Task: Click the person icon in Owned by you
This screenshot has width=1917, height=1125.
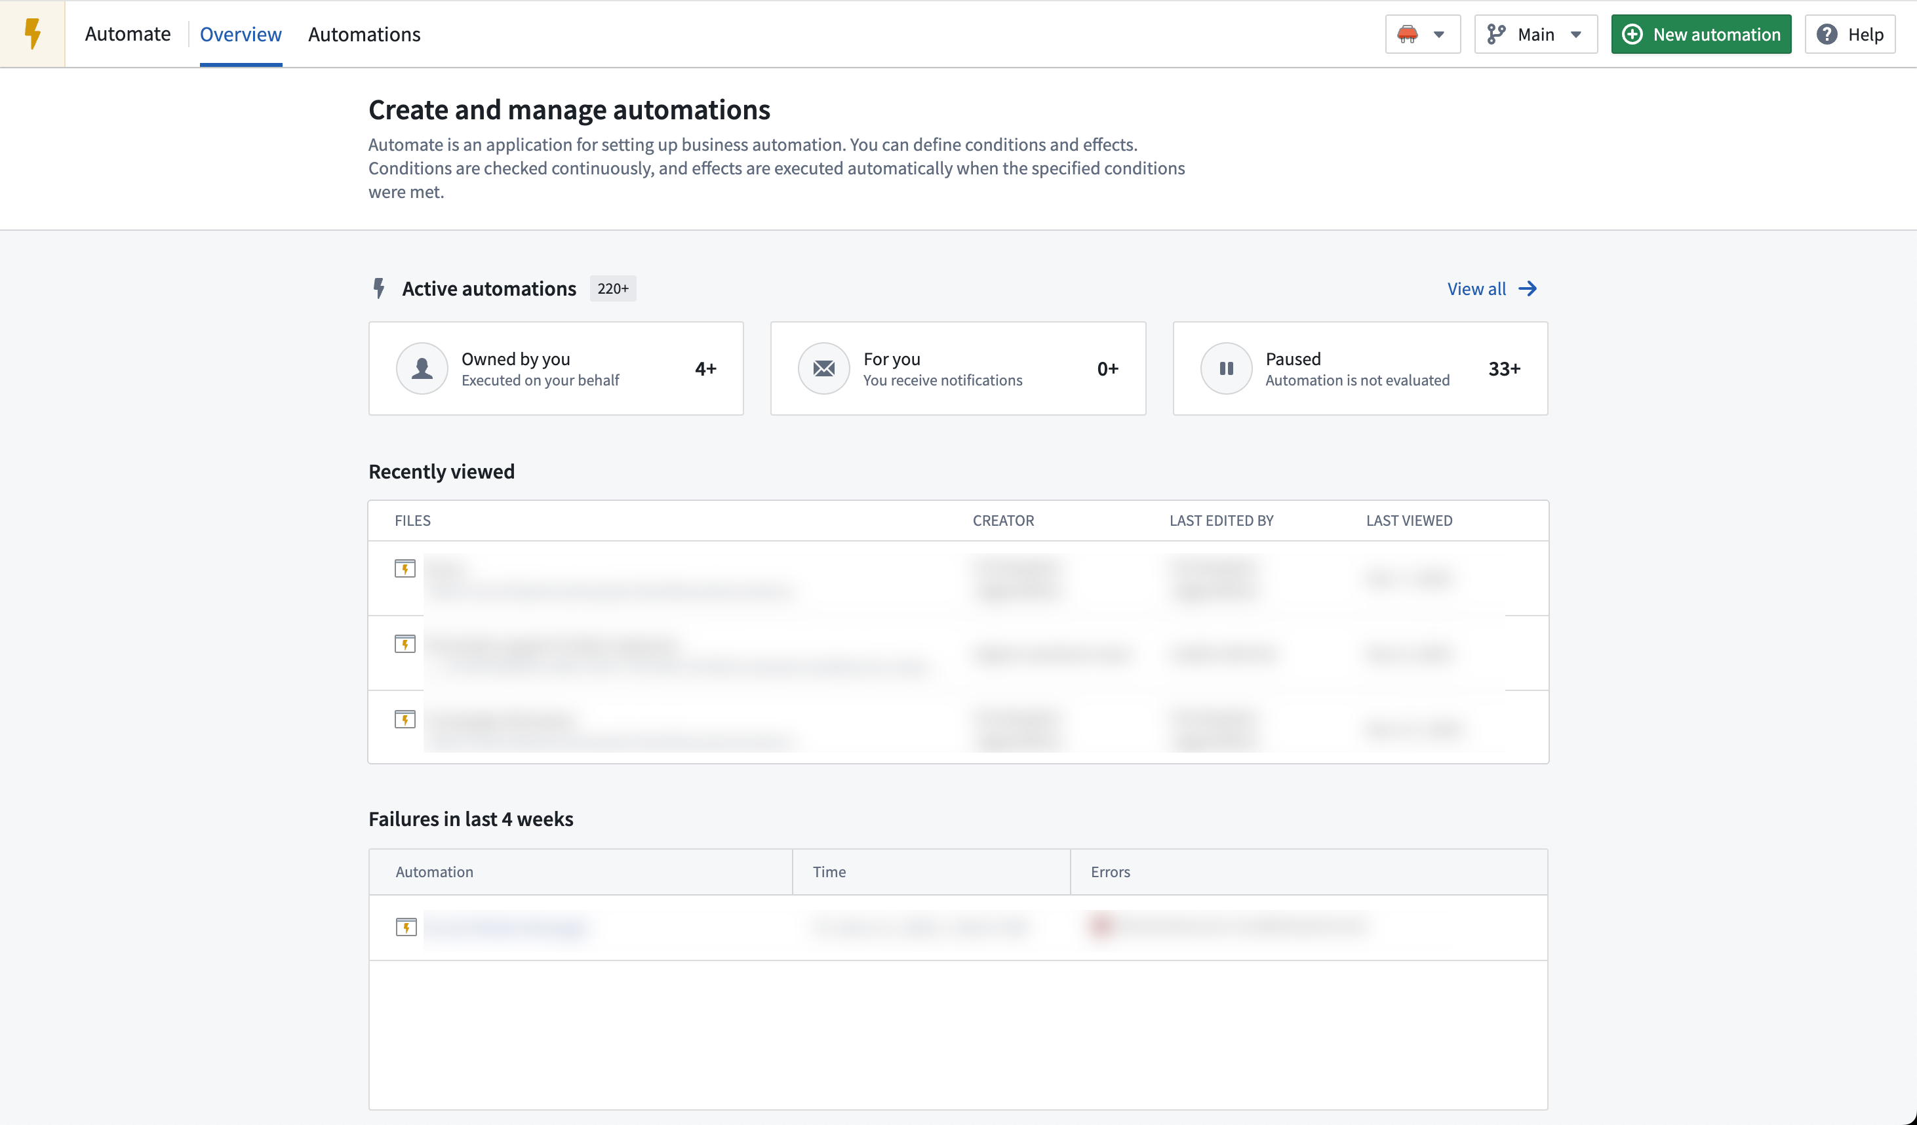Action: click(422, 369)
